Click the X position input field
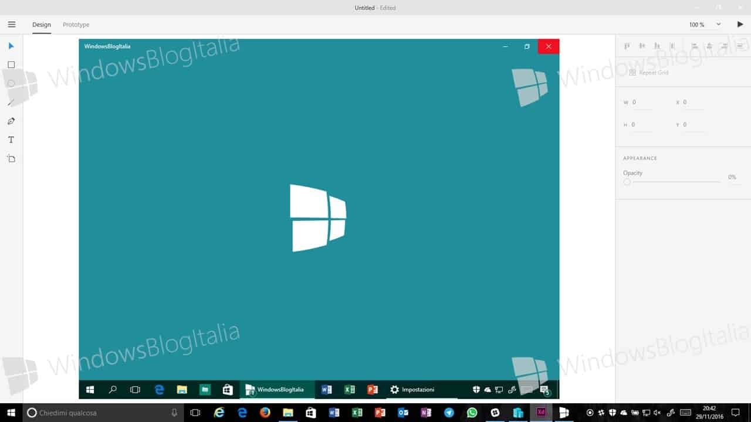This screenshot has height=422, width=751. click(695, 103)
